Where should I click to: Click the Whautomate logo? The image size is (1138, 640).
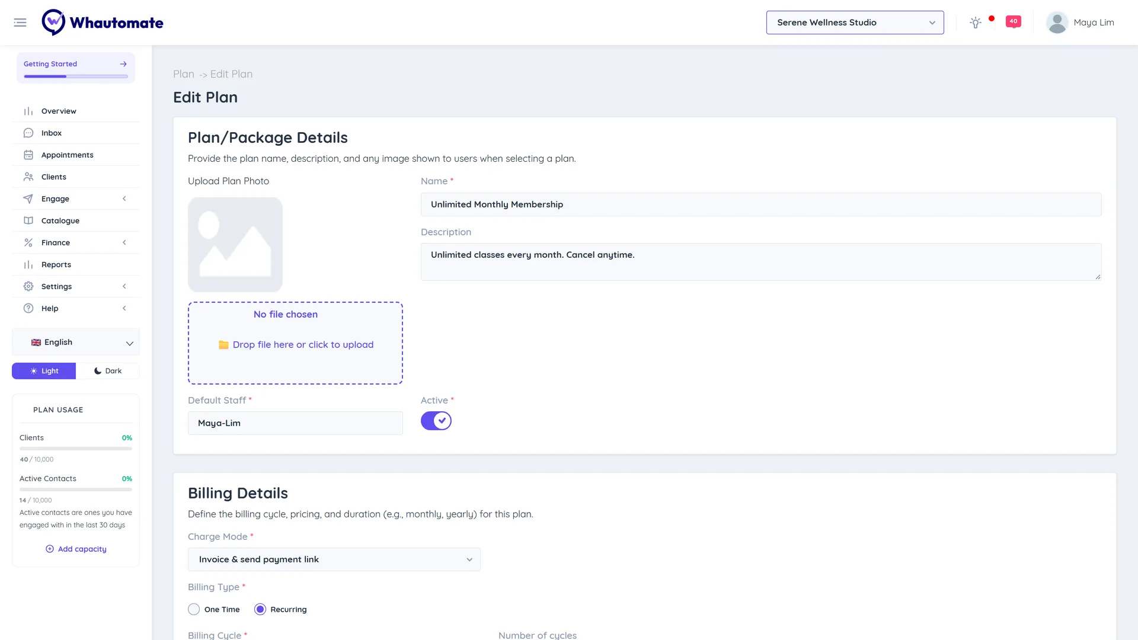point(102,23)
